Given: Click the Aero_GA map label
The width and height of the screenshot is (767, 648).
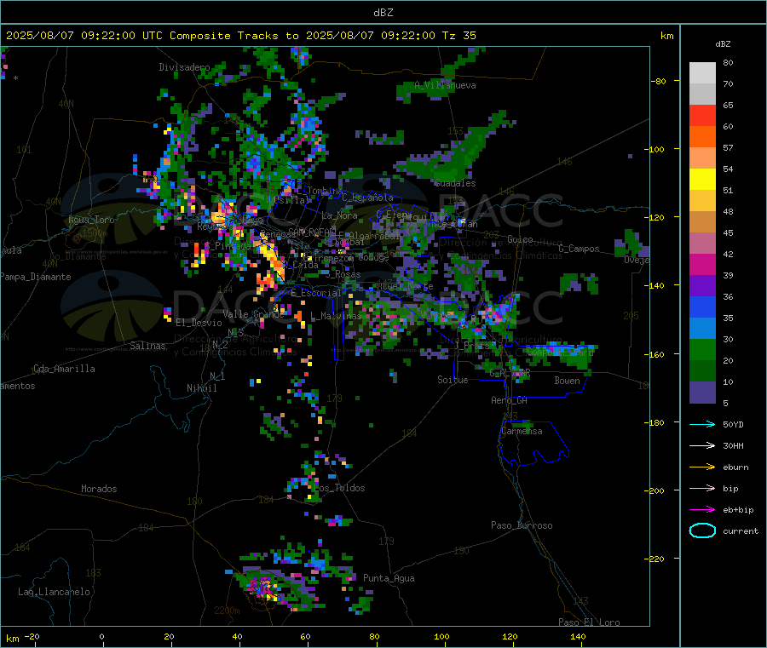Looking at the screenshot, I should tap(509, 400).
